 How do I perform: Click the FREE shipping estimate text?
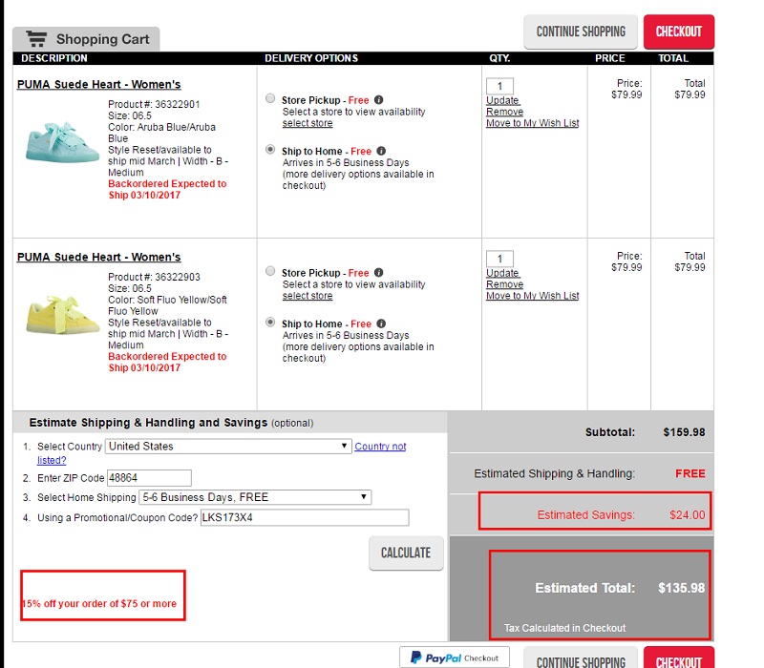(690, 473)
